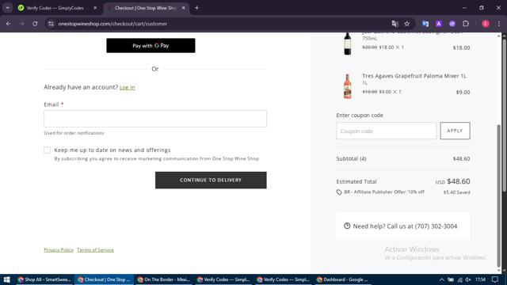Bookmark this page with the star icon
The width and height of the screenshot is (507, 285).
point(407,24)
